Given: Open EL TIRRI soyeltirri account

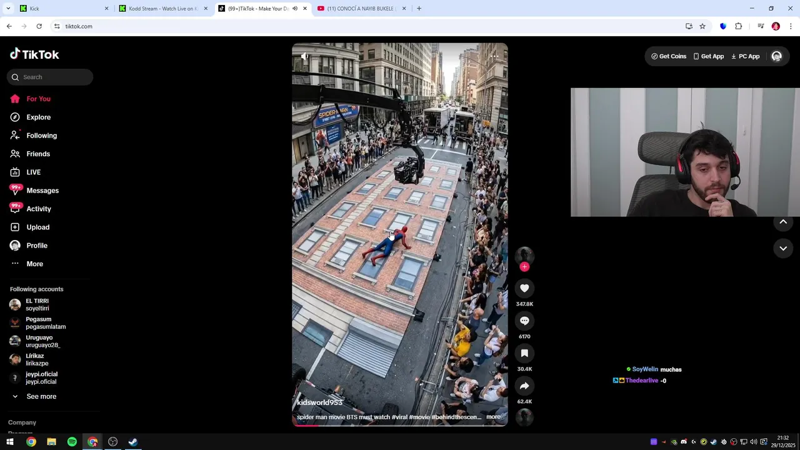Looking at the screenshot, I should (29, 304).
